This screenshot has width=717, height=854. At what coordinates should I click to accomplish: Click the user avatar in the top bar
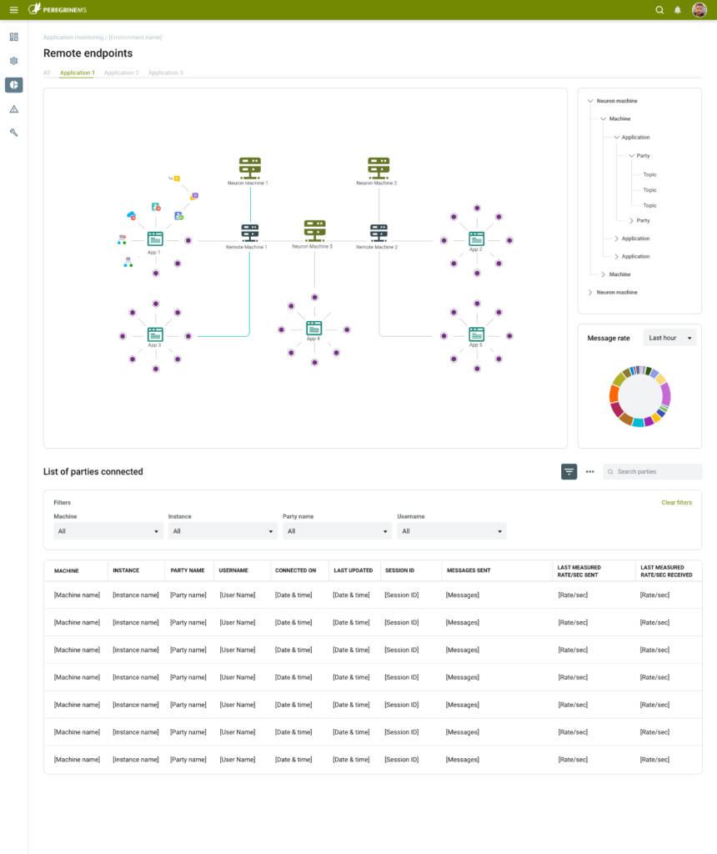pyautogui.click(x=699, y=10)
